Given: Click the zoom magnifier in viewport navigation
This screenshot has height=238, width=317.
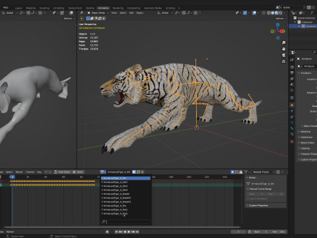Looking at the screenshot, I should pyautogui.click(x=283, y=42).
